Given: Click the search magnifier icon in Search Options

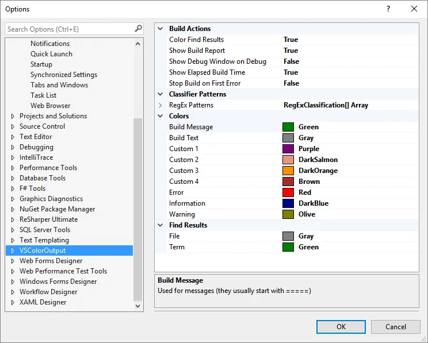Looking at the screenshot, I should (x=138, y=29).
